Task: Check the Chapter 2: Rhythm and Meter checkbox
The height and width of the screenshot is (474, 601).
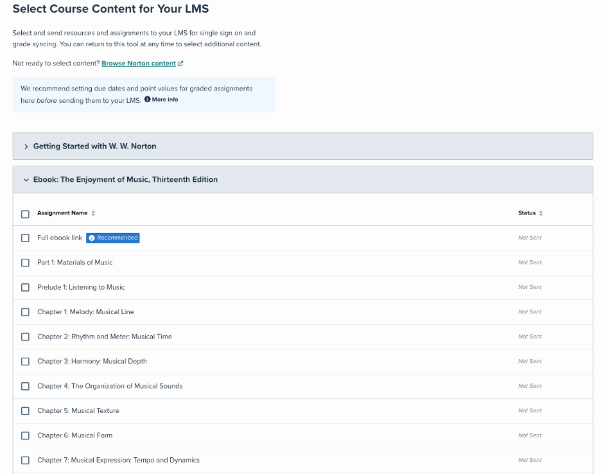Action: pyautogui.click(x=25, y=337)
